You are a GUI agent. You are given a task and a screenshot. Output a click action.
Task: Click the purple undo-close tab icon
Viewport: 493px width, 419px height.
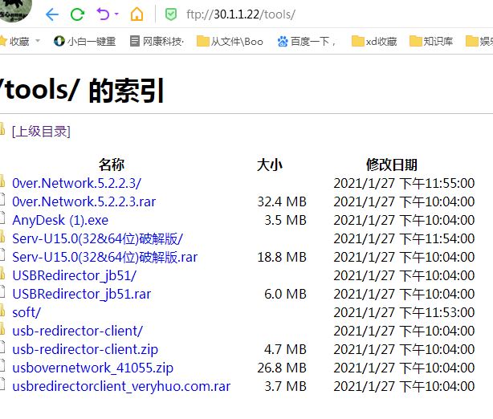coord(103,14)
